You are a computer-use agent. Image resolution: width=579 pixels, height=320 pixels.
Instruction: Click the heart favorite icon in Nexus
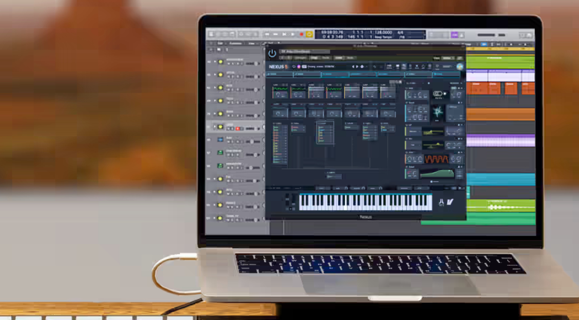pyautogui.click(x=294, y=67)
